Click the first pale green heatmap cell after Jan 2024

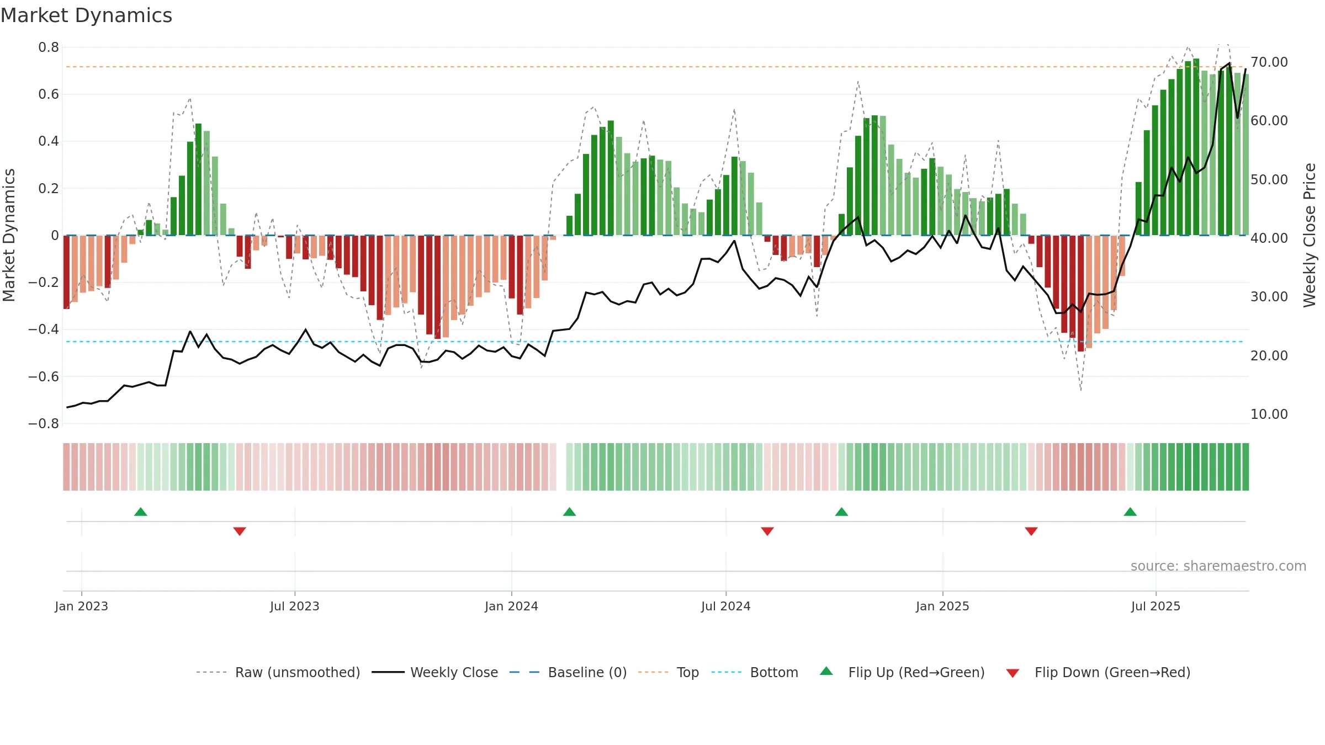(570, 467)
